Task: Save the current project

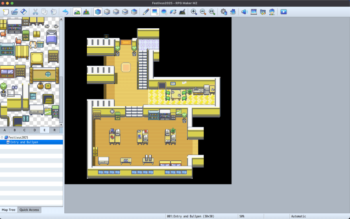Action: [23, 12]
